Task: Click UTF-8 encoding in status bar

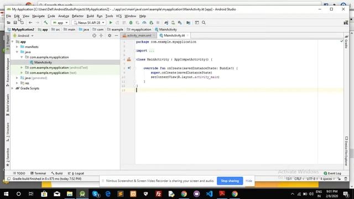Action: (312, 179)
